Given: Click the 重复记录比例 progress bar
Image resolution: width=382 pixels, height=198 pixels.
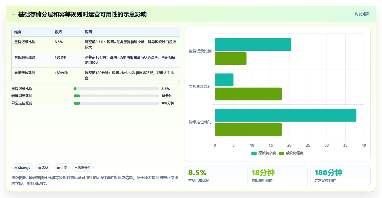Looking at the screenshot, I should click(x=116, y=89).
